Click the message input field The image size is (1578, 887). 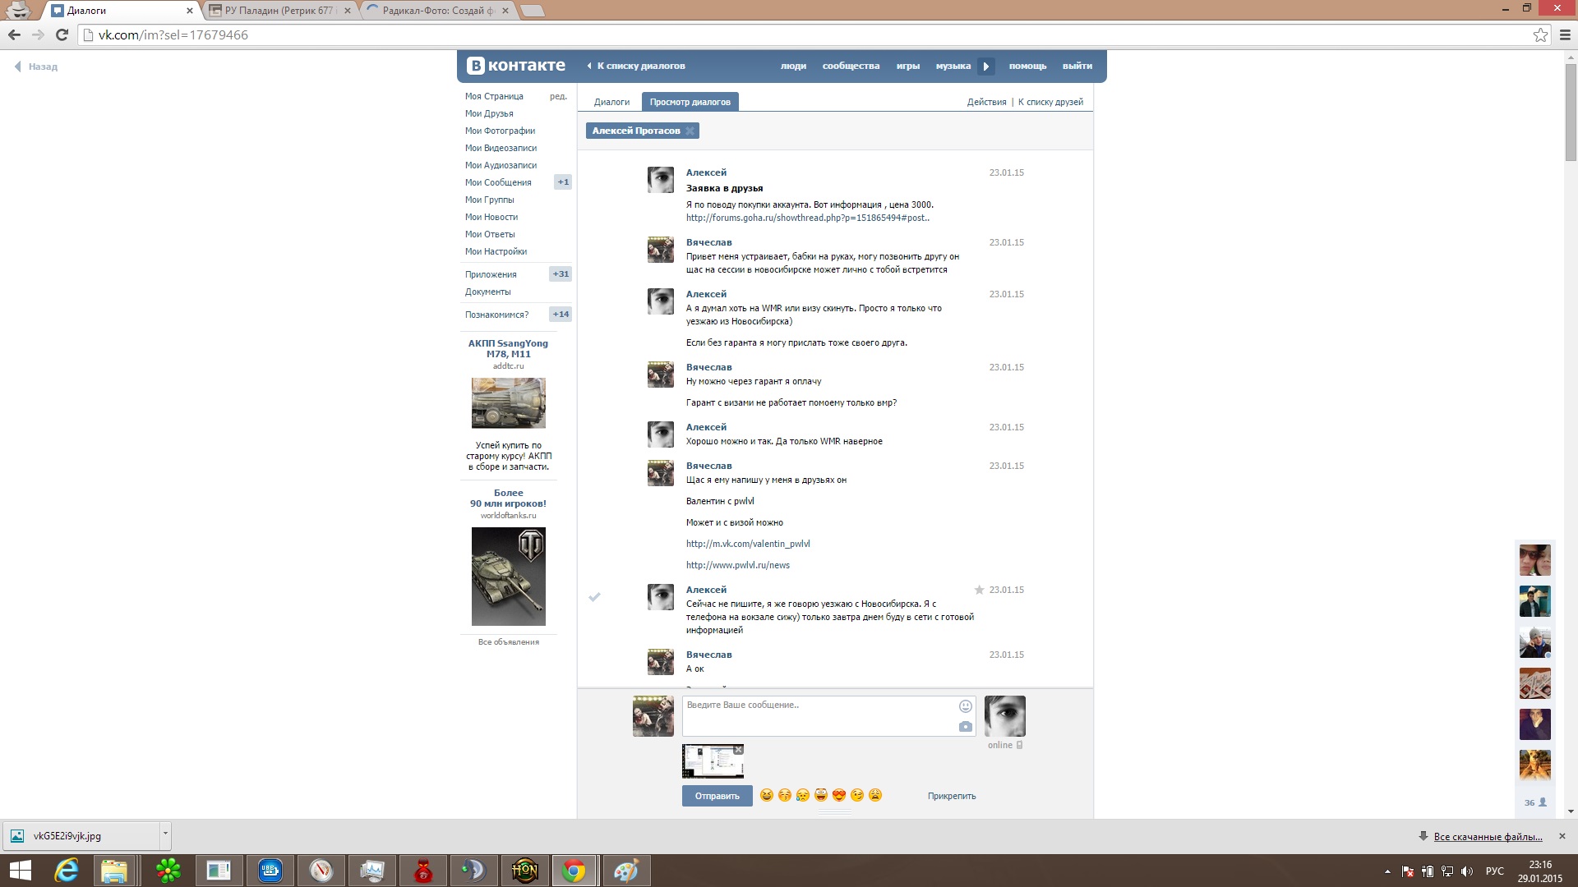click(818, 715)
